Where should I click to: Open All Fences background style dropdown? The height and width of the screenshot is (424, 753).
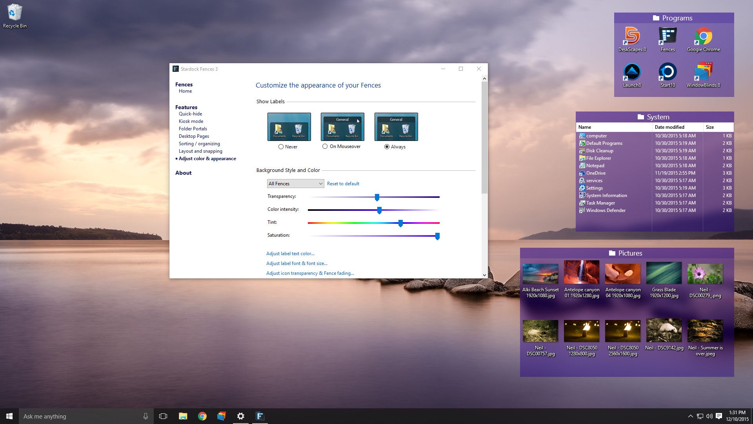(x=294, y=183)
